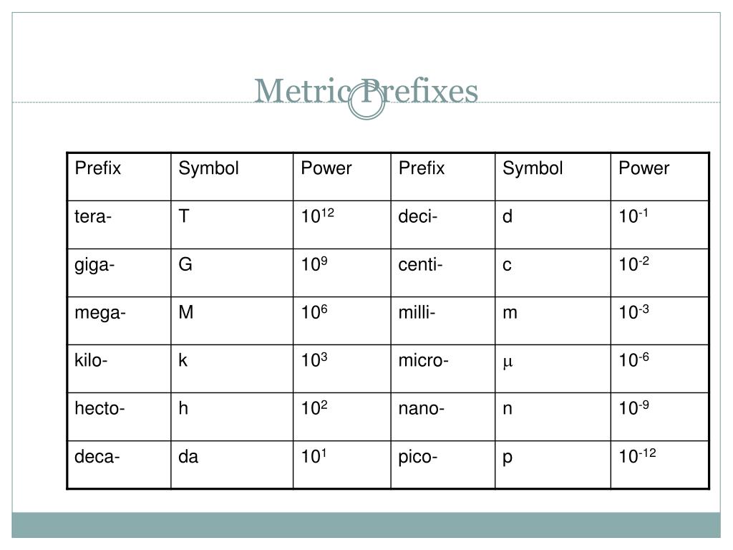This screenshot has width=733, height=550.
Task: Click the kilo- prefix cell
Action: point(120,369)
